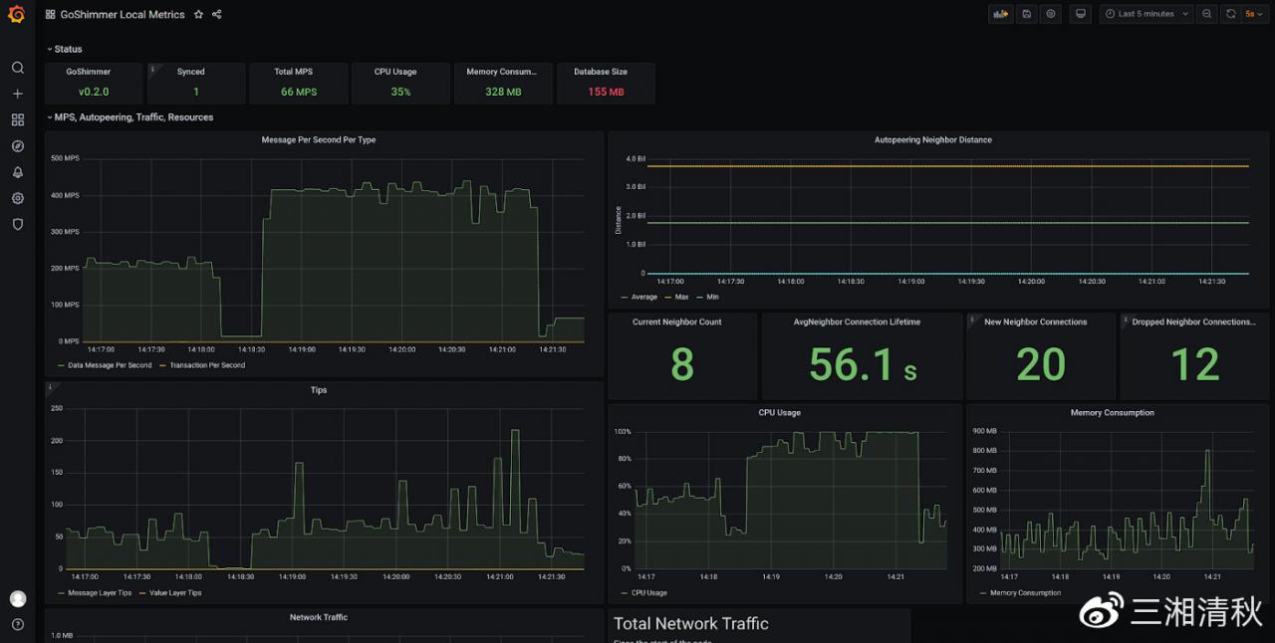Open the Alerting bell icon

coord(17,172)
